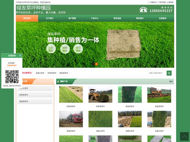Click the download arrow icon beside 爆款产品

tap(58, 82)
